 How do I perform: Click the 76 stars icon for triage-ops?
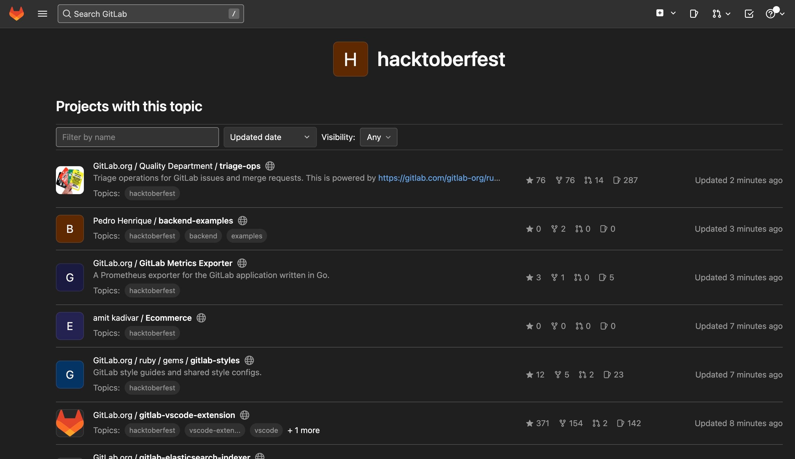tap(529, 180)
